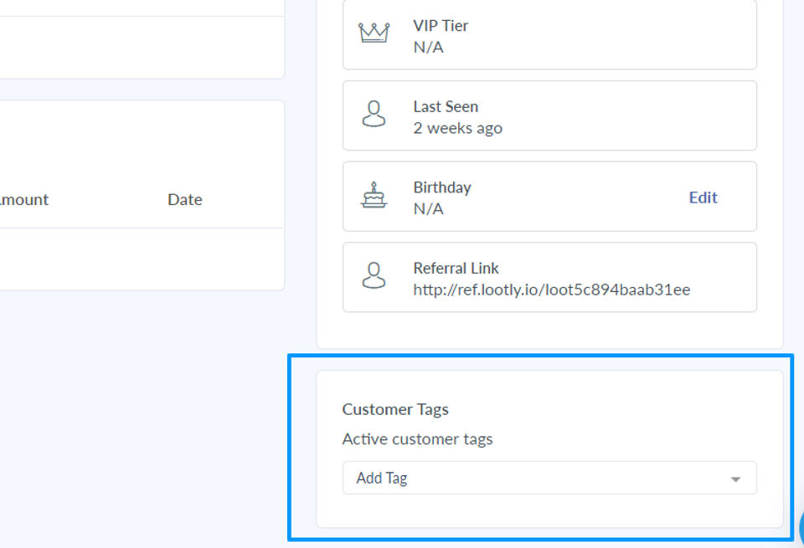Click the VIP Tier label
Image resolution: width=804 pixels, height=548 pixels.
pyautogui.click(x=441, y=26)
